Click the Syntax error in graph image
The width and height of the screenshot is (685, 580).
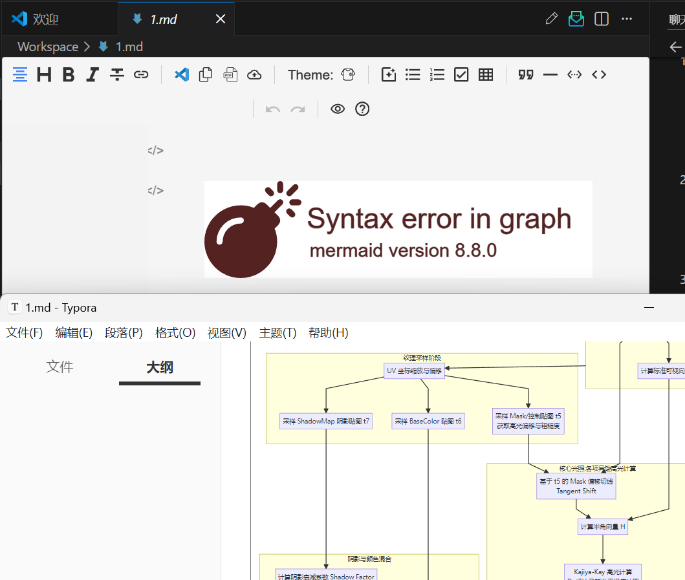point(398,230)
